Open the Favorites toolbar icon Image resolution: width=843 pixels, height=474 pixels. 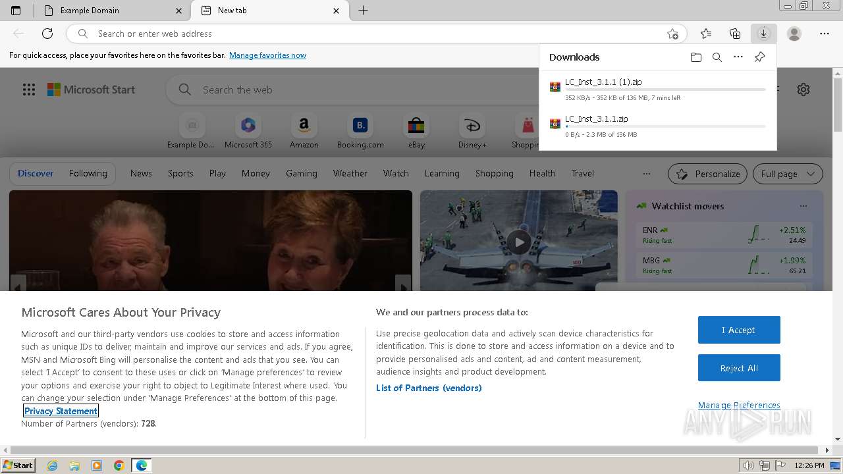(706, 34)
